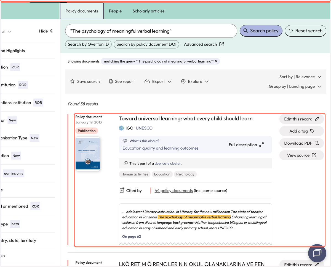Open the Explore dropdown
This screenshot has height=267, width=331.
[195, 81]
